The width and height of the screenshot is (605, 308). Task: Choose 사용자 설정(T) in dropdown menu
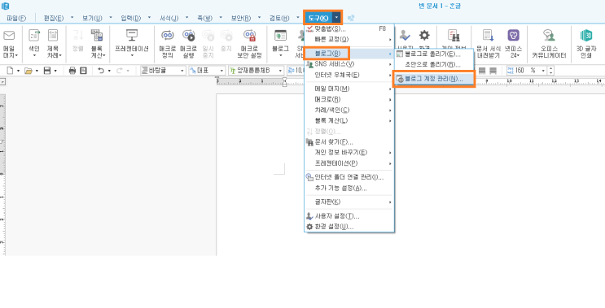[349, 216]
